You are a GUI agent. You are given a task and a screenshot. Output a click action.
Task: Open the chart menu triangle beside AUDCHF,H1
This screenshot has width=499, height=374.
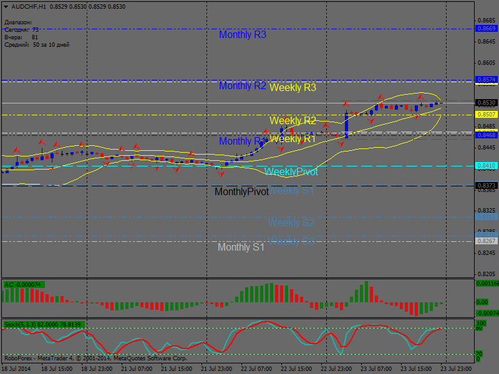(6, 7)
